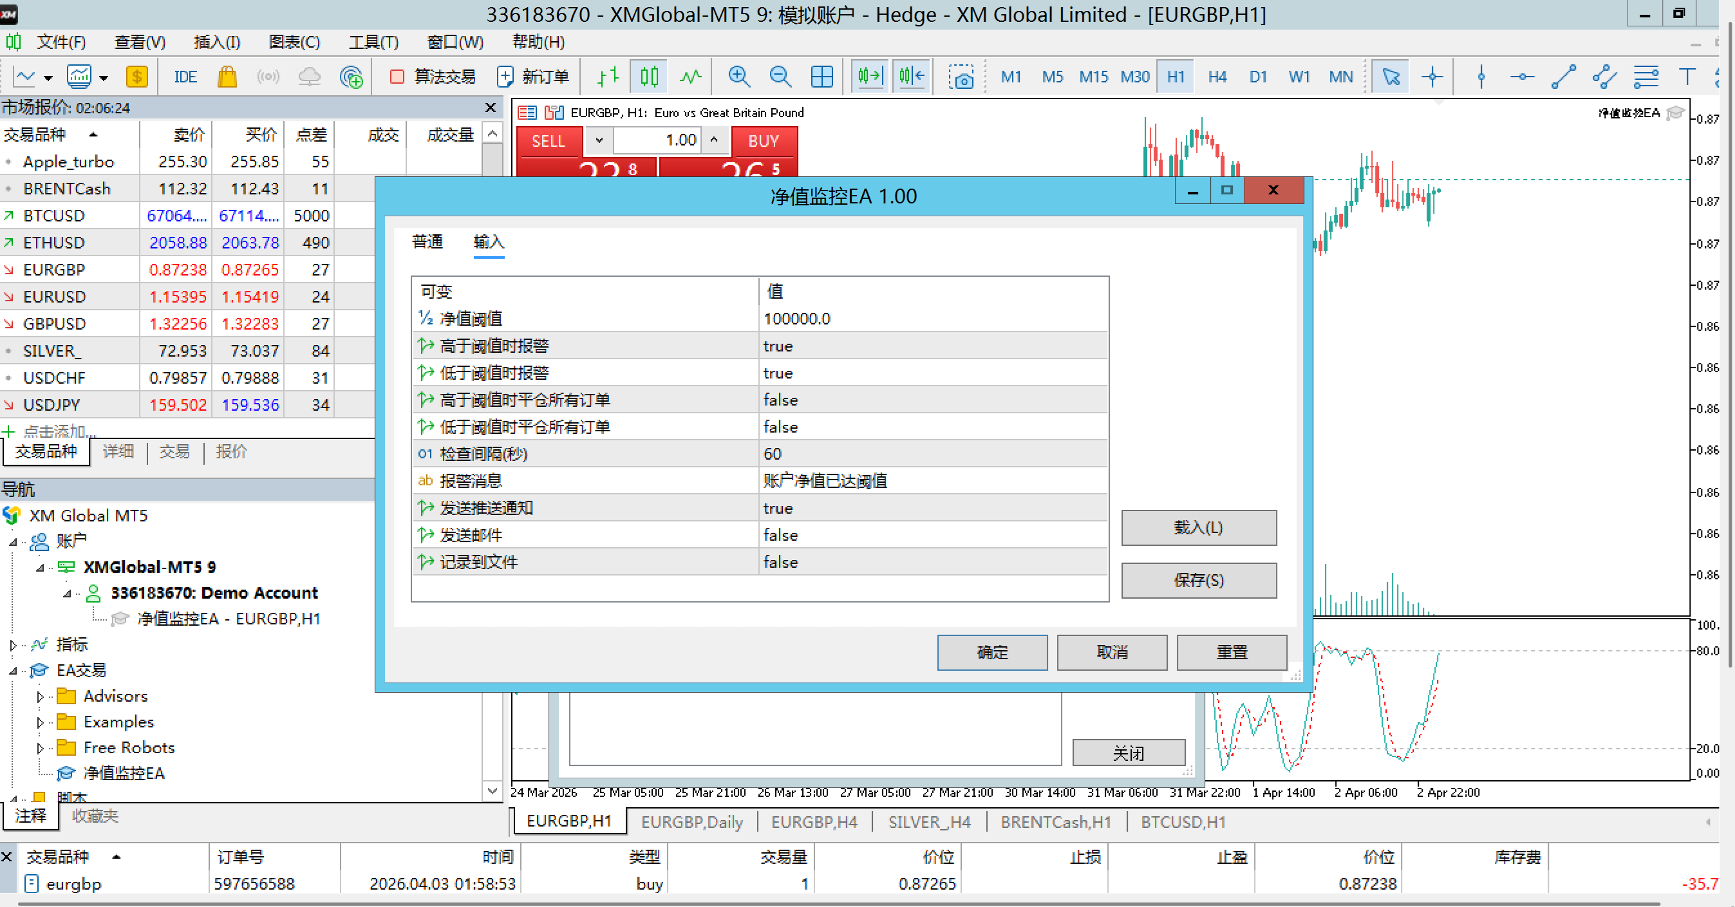This screenshot has height=907, width=1735.
Task: Click the 保存(S) button
Action: [1198, 581]
